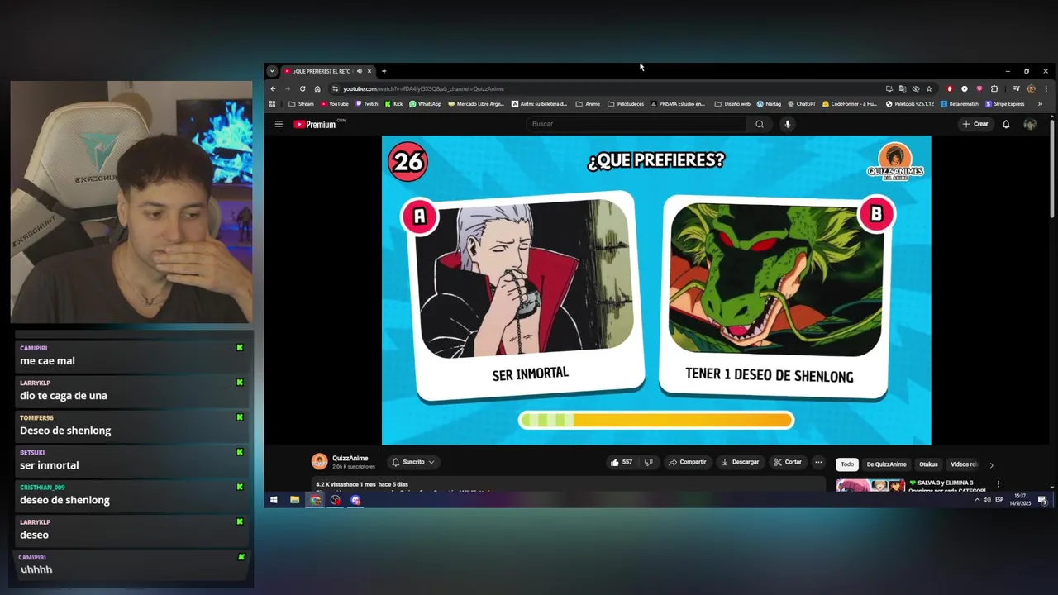Open the YouTube guide hamburger menu
Image resolution: width=1058 pixels, height=595 pixels.
click(279, 124)
